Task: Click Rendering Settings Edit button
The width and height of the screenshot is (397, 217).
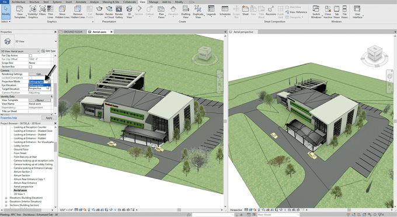Action: tap(39, 74)
